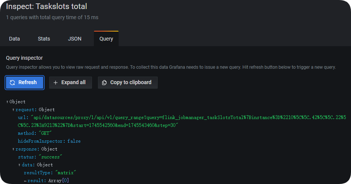Click the data key label
Viewport: 351px width, 184px height.
click(28, 165)
